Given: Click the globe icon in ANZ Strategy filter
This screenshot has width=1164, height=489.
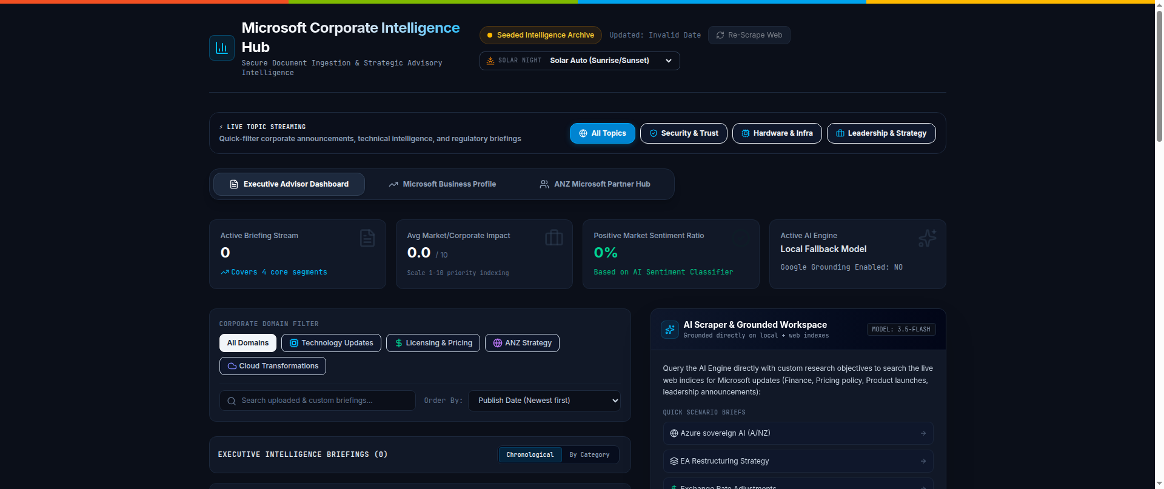Looking at the screenshot, I should click(x=498, y=343).
